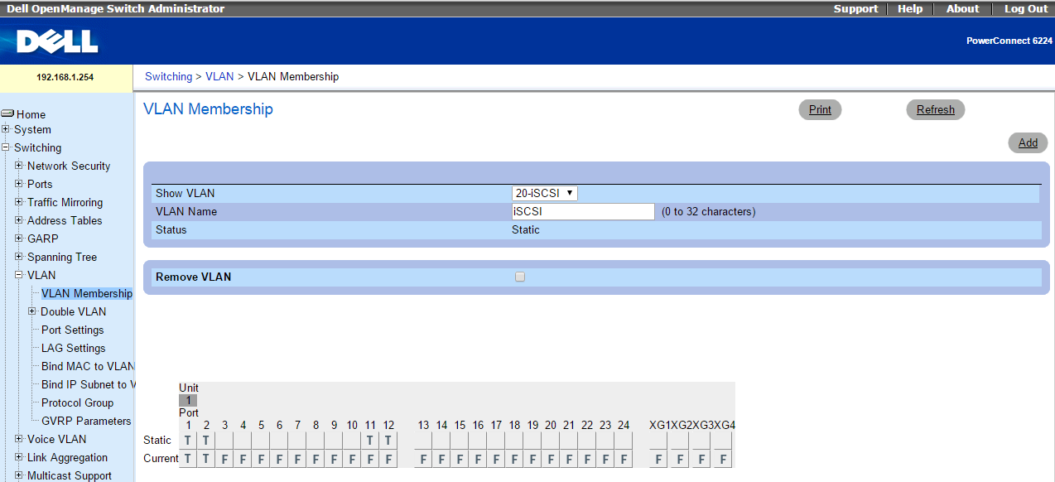1055x482 pixels.
Task: Open the Support menu link
Action: click(x=855, y=8)
